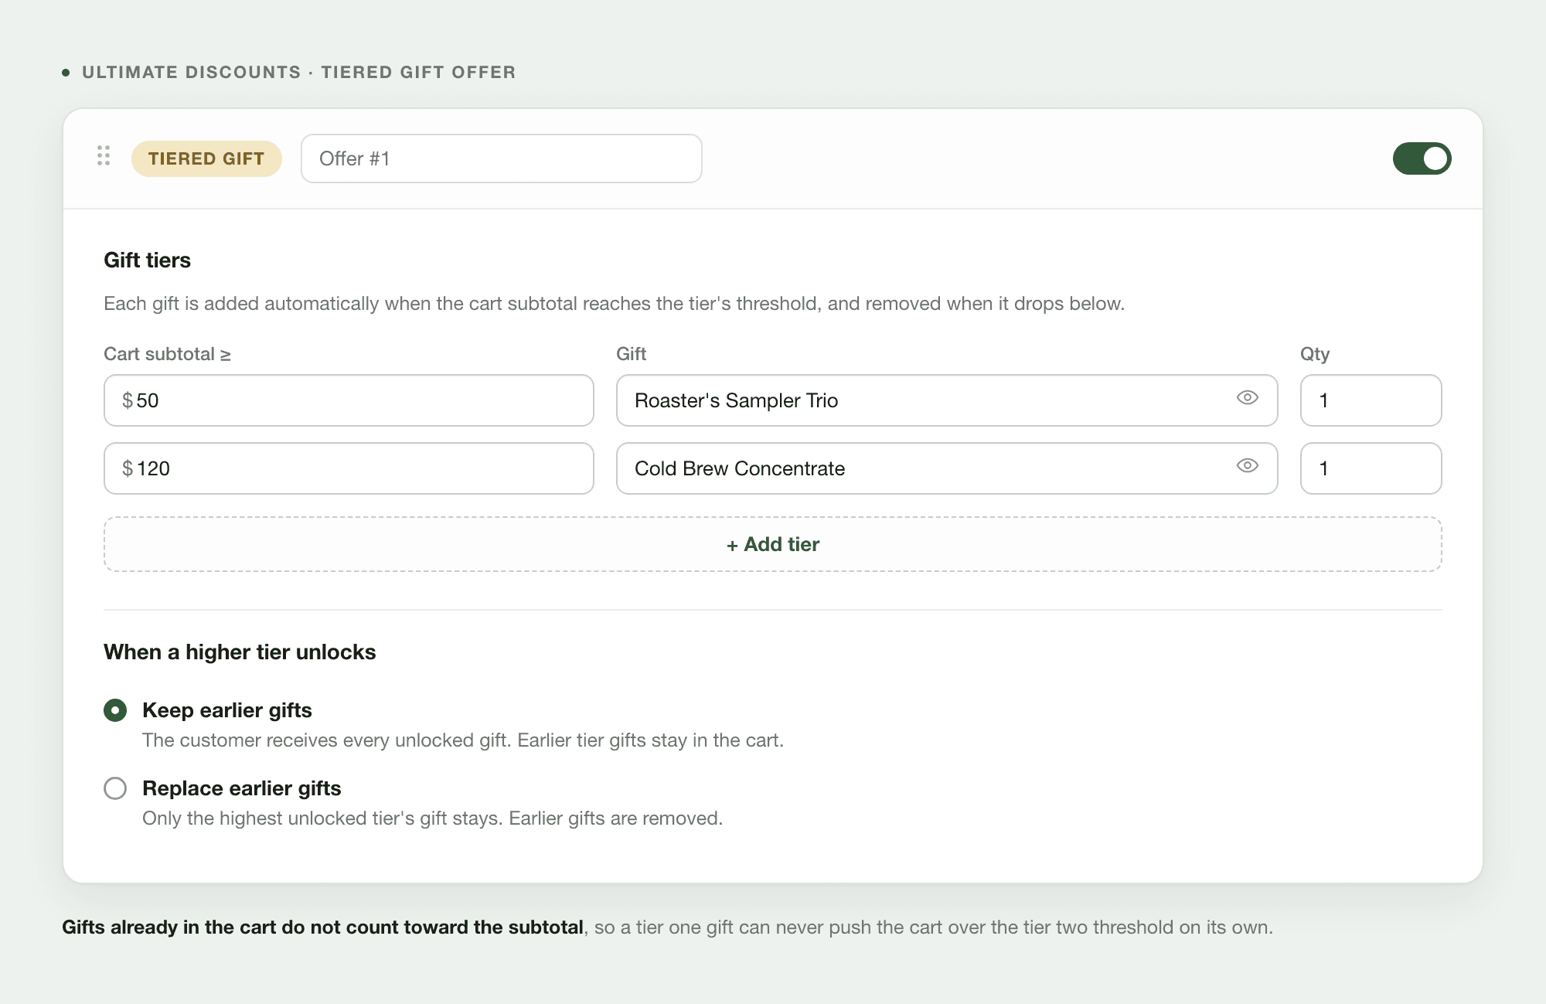
Task: Click the Gift column label
Action: pos(631,354)
